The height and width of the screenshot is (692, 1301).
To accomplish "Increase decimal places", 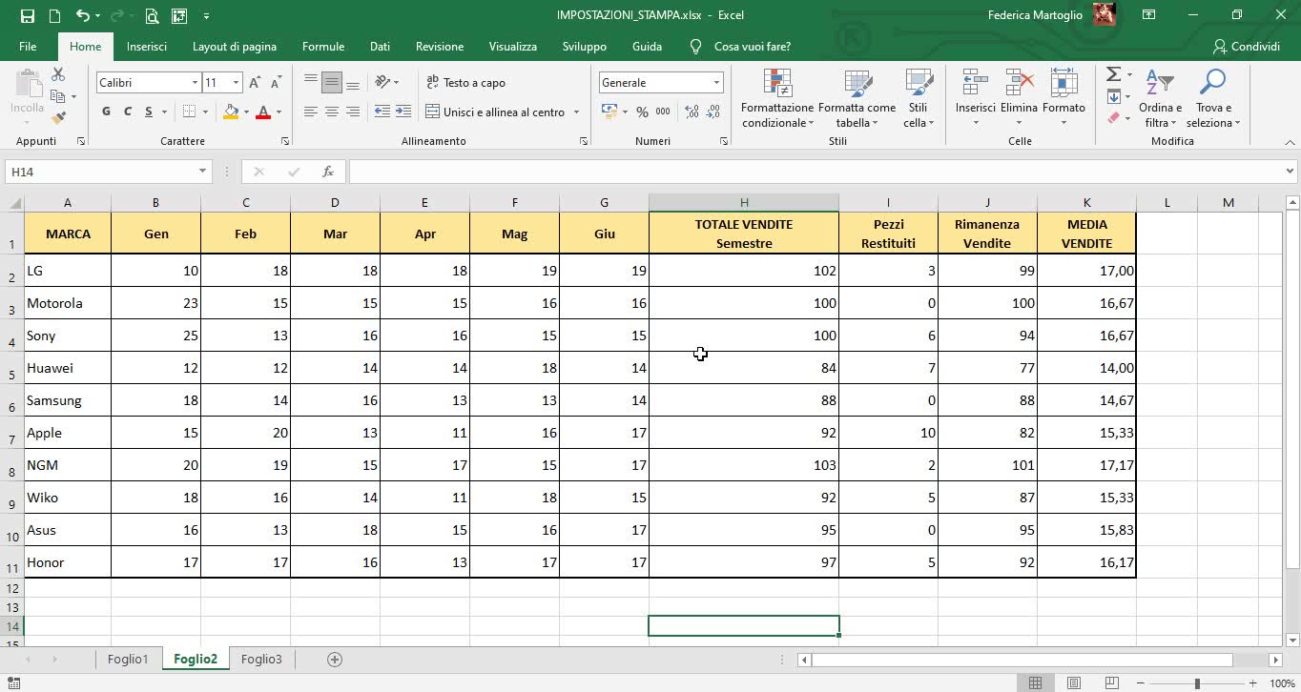I will tap(691, 112).
